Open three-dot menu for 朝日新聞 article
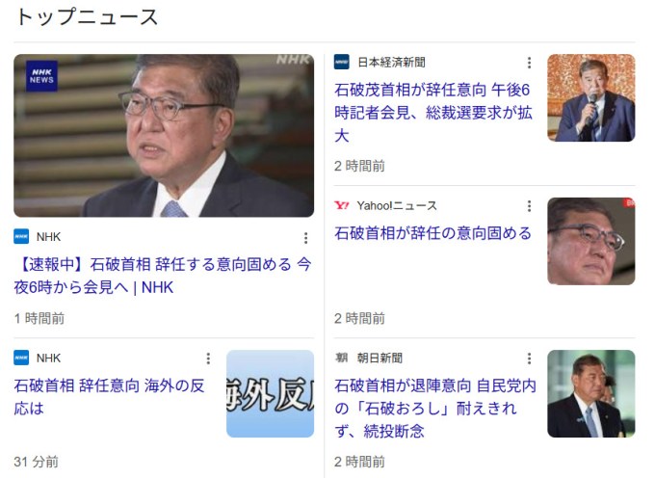The image size is (655, 478). (x=529, y=358)
